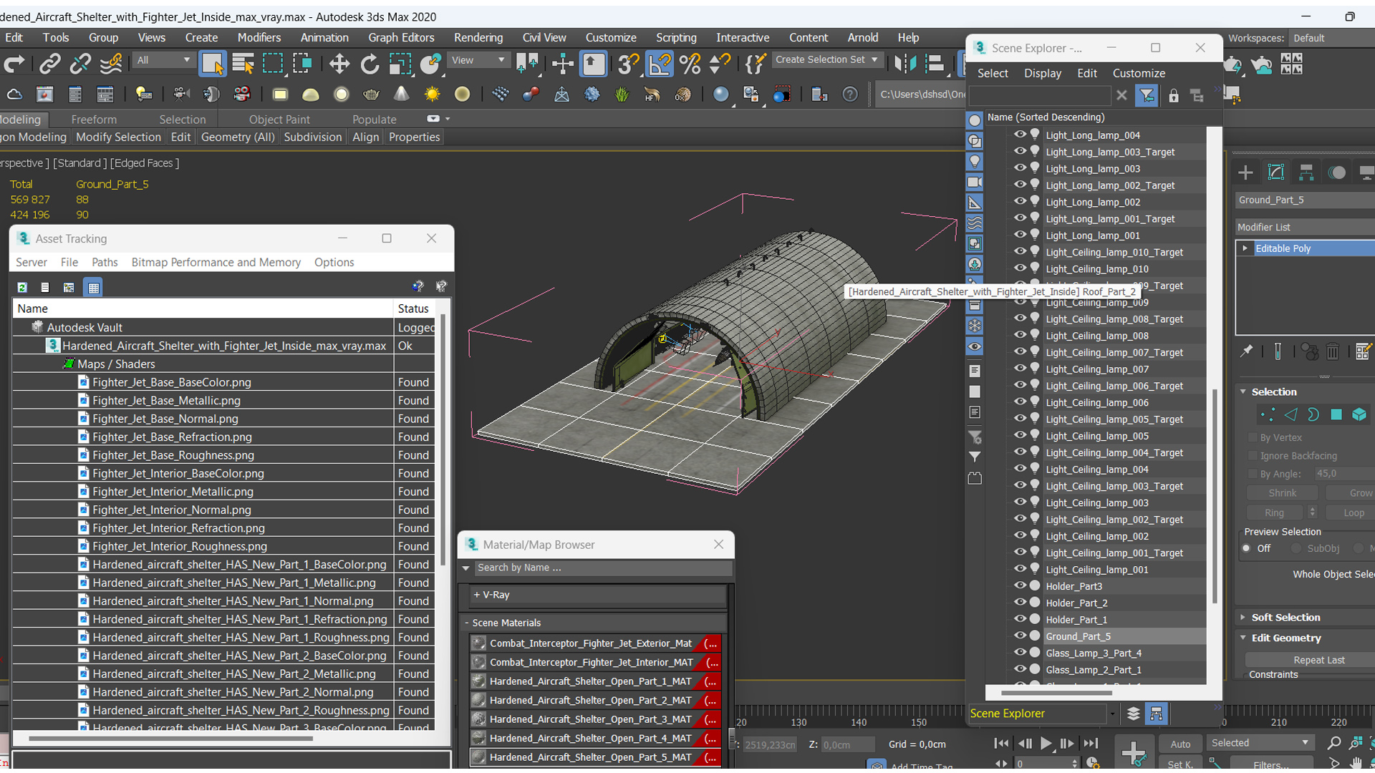
Task: Expand the Soft Selection rollout
Action: pos(1243,617)
